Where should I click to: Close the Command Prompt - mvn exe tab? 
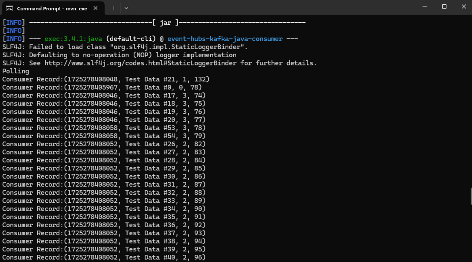95,8
